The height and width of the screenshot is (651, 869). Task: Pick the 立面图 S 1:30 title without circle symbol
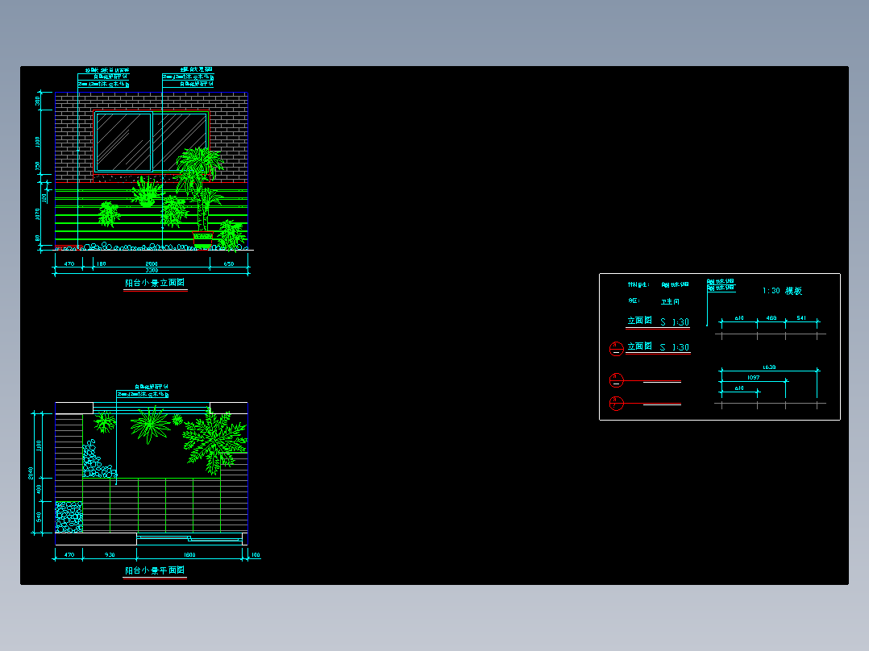point(658,321)
